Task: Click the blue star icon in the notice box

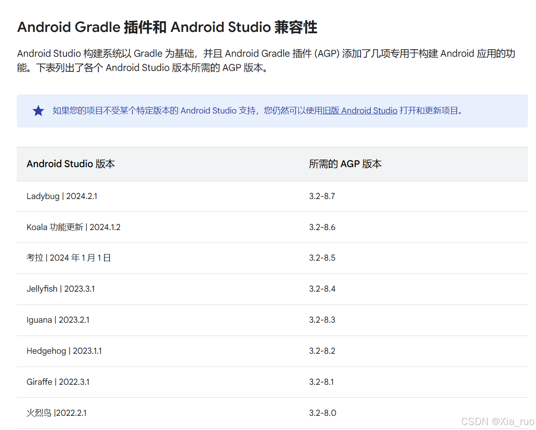Action: [x=38, y=111]
